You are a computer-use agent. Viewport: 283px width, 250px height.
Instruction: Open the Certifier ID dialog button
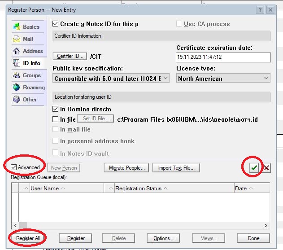(70, 56)
